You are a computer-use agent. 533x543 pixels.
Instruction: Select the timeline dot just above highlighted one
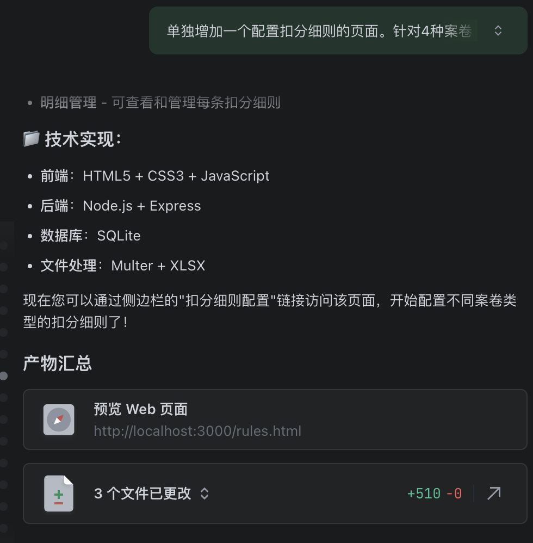click(x=4, y=354)
